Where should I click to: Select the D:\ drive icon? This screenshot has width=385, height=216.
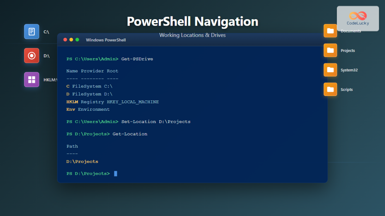31,55
